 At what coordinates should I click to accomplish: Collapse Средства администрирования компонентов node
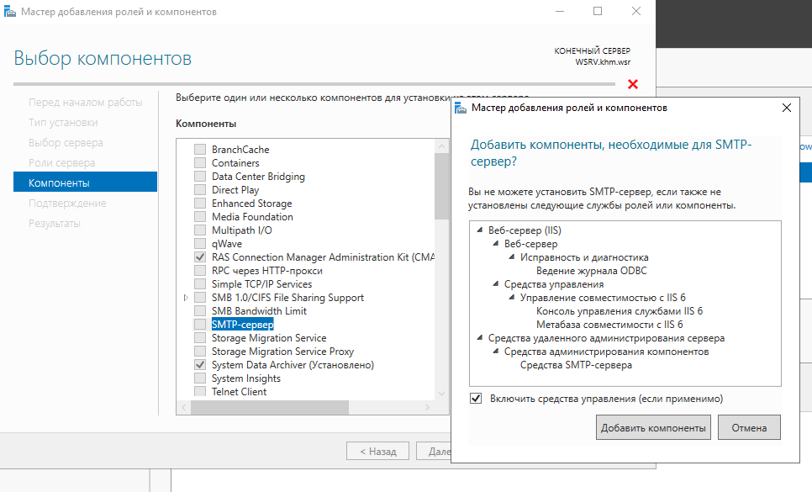click(496, 352)
